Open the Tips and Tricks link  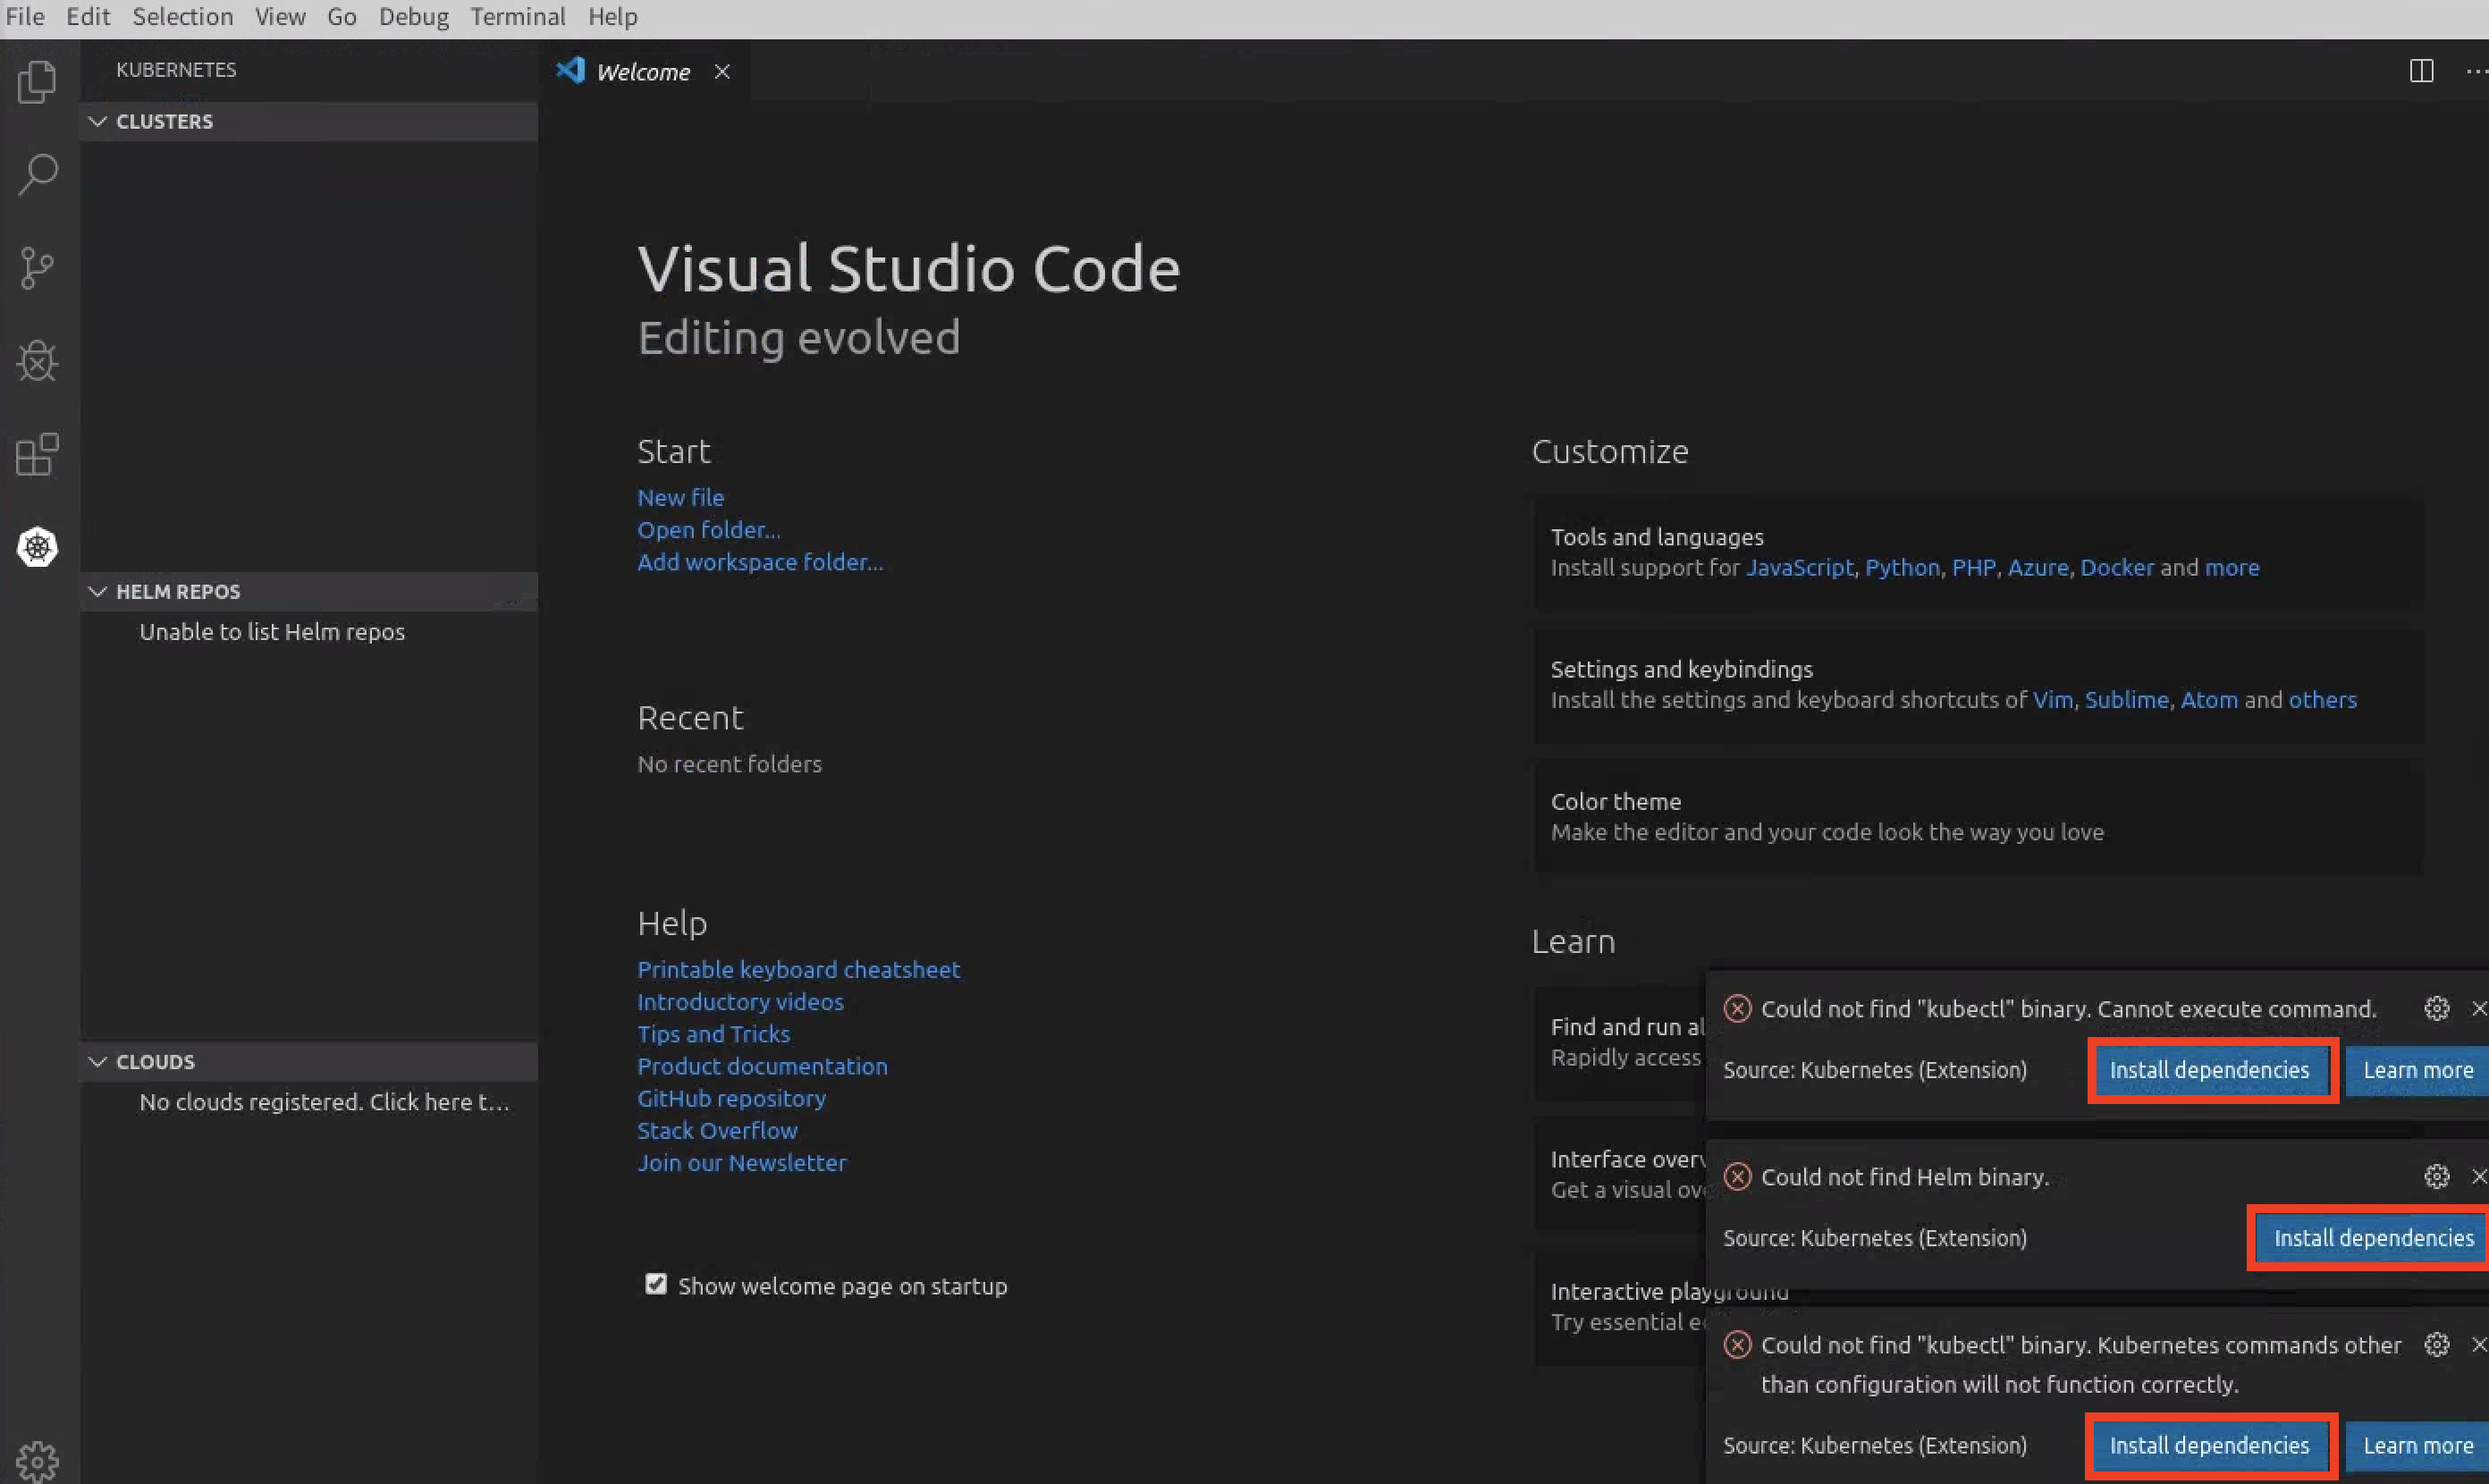[713, 1033]
